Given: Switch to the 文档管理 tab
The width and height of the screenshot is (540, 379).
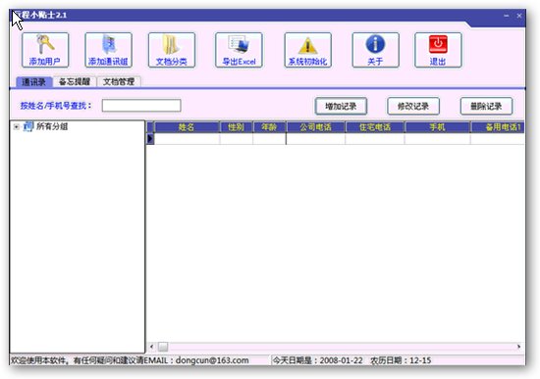Looking at the screenshot, I should click(x=119, y=81).
